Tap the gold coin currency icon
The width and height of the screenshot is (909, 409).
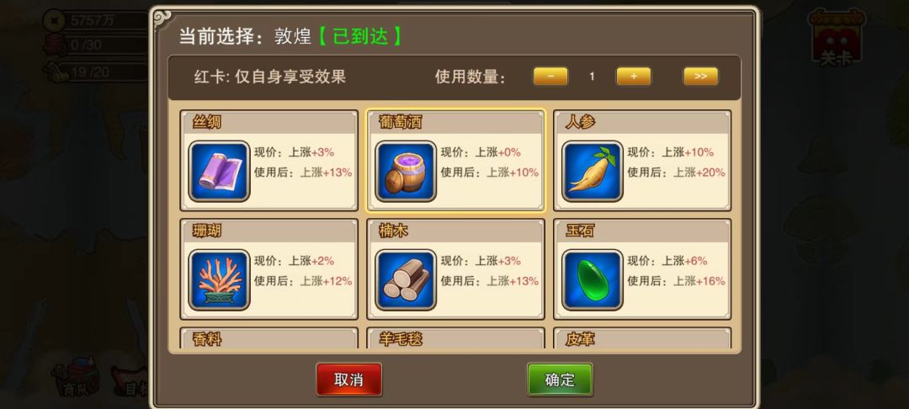(53, 21)
